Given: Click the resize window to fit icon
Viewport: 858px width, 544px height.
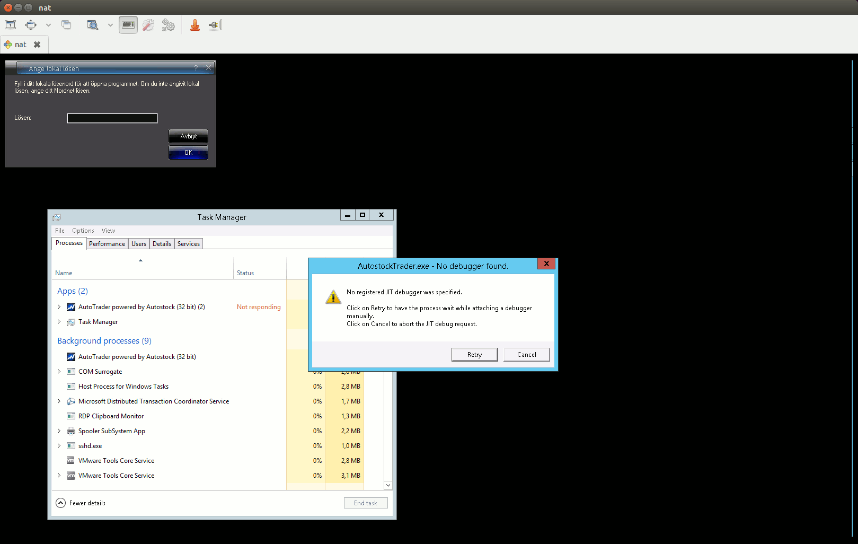Looking at the screenshot, I should pos(11,25).
